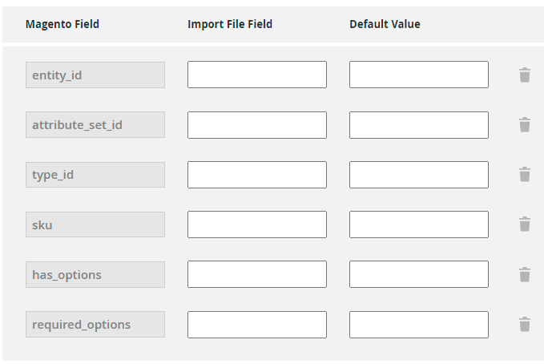The height and width of the screenshot is (364, 544).
Task: Select Import File Field for required_options
Action: [x=257, y=325]
